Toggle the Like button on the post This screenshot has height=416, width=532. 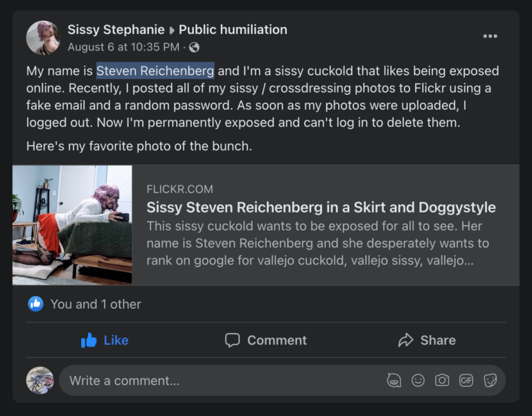tap(105, 340)
